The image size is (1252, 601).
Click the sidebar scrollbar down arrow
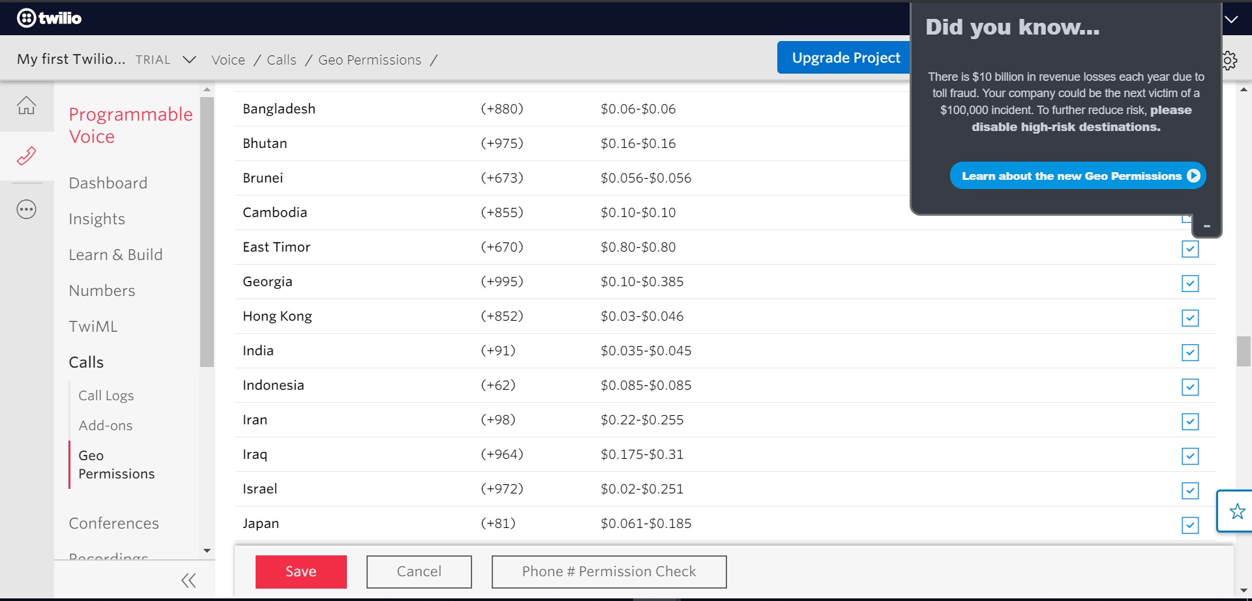(x=207, y=550)
